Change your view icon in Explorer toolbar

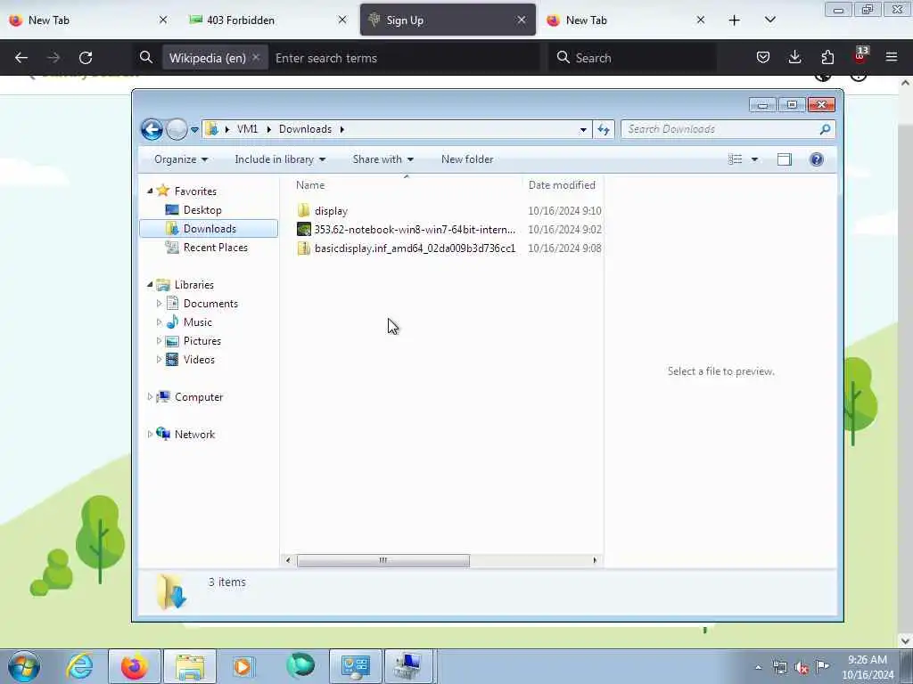[x=736, y=159]
